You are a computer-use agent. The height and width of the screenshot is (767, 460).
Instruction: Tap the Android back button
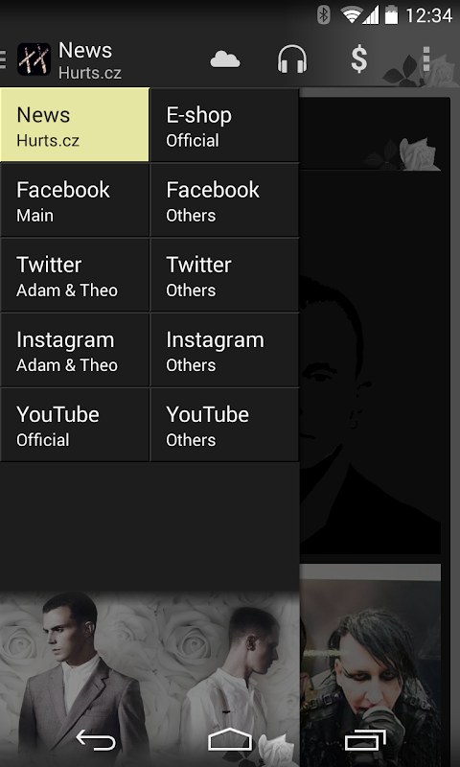[96, 740]
